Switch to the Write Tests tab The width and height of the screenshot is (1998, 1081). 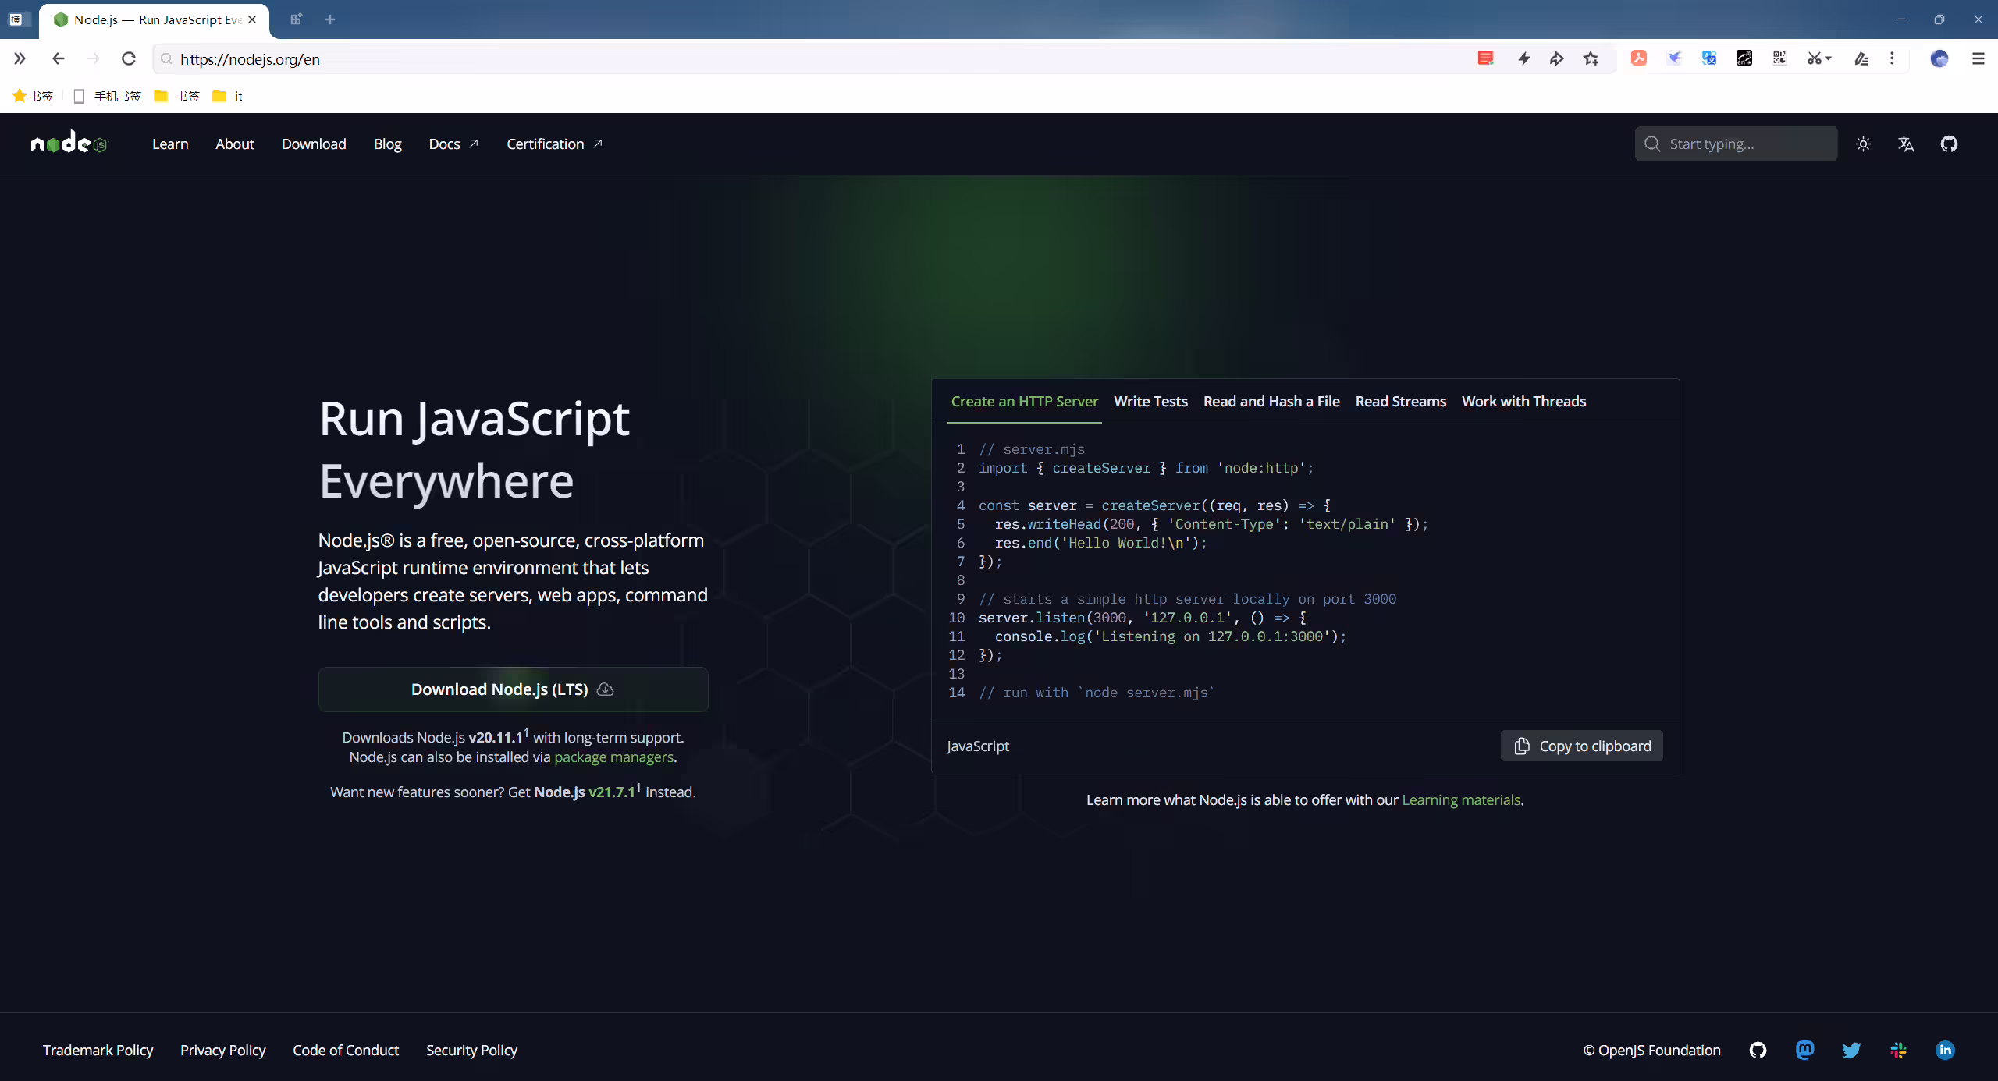[x=1150, y=401]
